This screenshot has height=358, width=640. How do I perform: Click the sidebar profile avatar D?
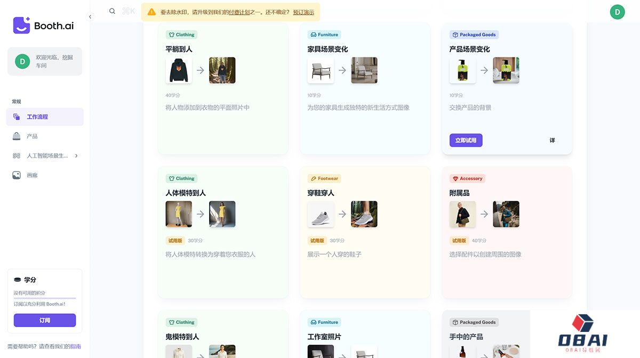[x=22, y=61]
